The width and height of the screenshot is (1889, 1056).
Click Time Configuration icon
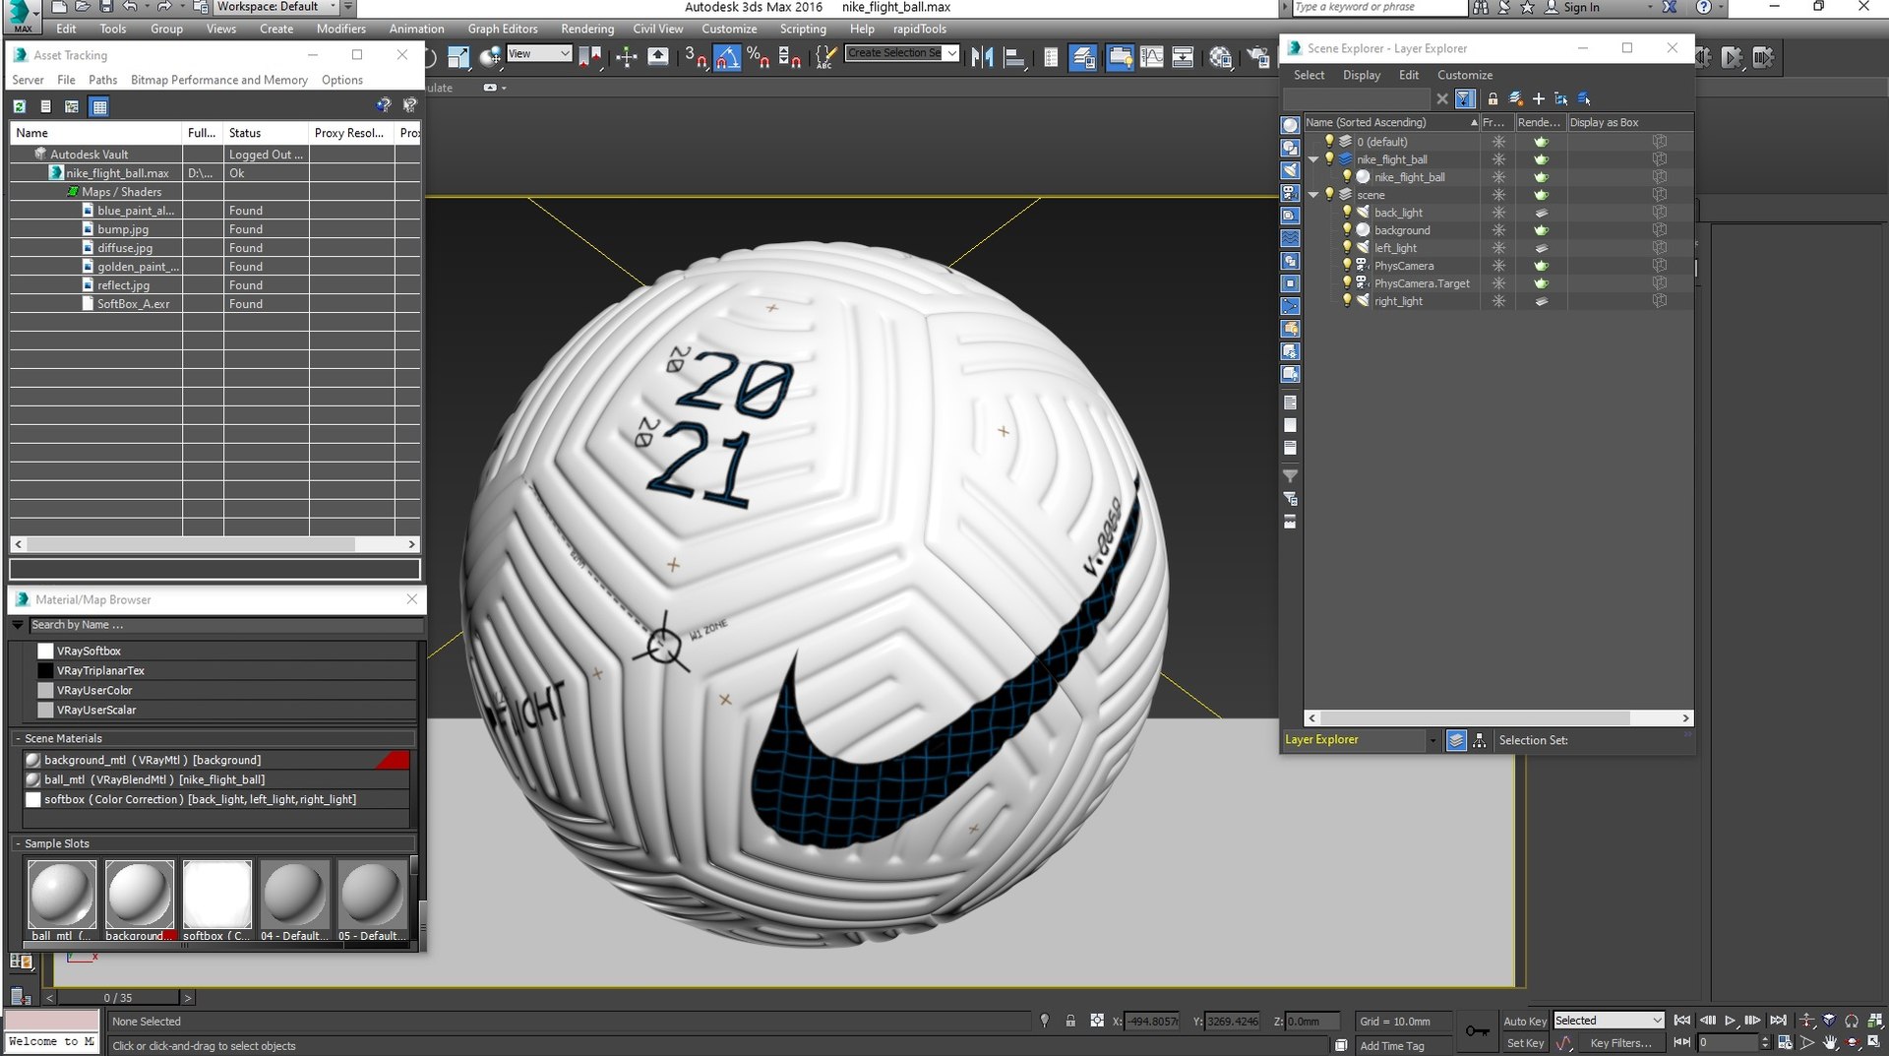pyautogui.click(x=1785, y=1042)
